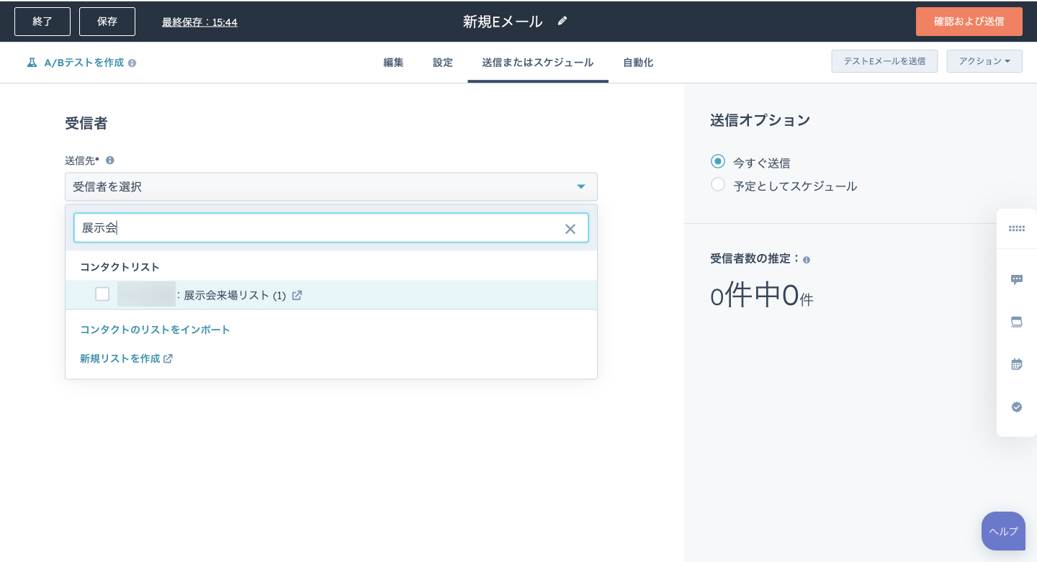Viewport: 1037px width, 562px height.
Task: Open the chat bubble sidebar icon
Action: [1017, 279]
